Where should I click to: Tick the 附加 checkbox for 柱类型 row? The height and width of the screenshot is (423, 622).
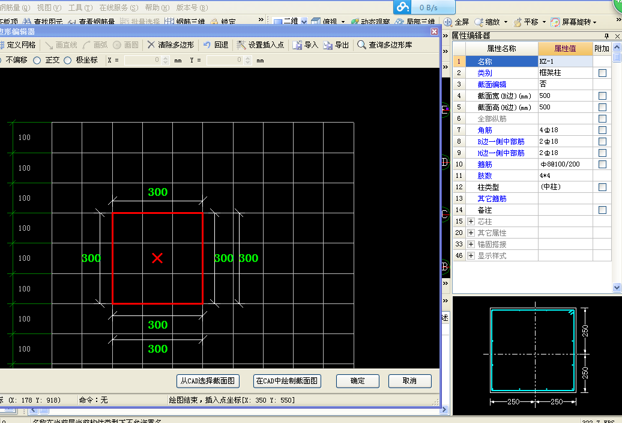[602, 187]
